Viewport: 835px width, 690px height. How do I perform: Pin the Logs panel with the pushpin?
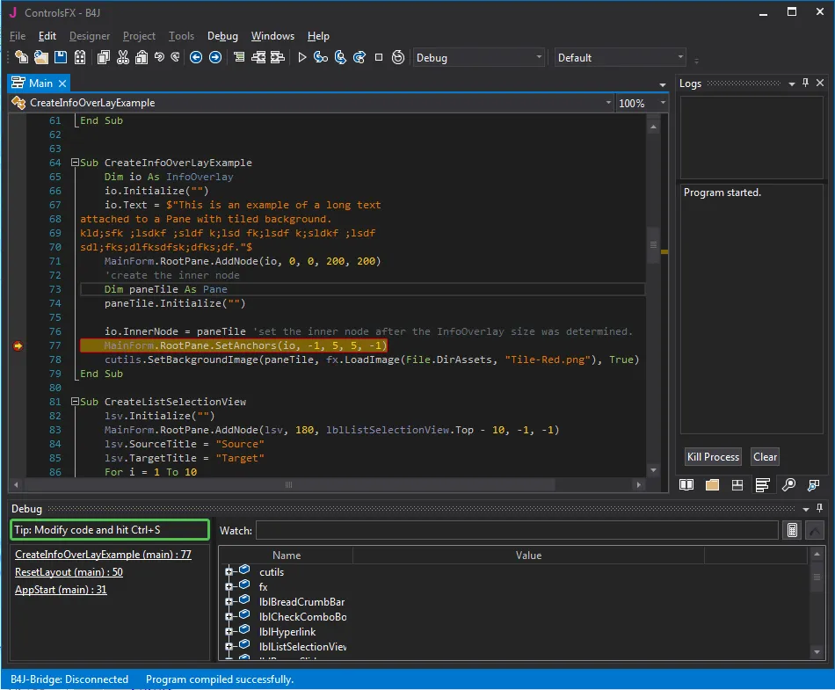coord(805,83)
